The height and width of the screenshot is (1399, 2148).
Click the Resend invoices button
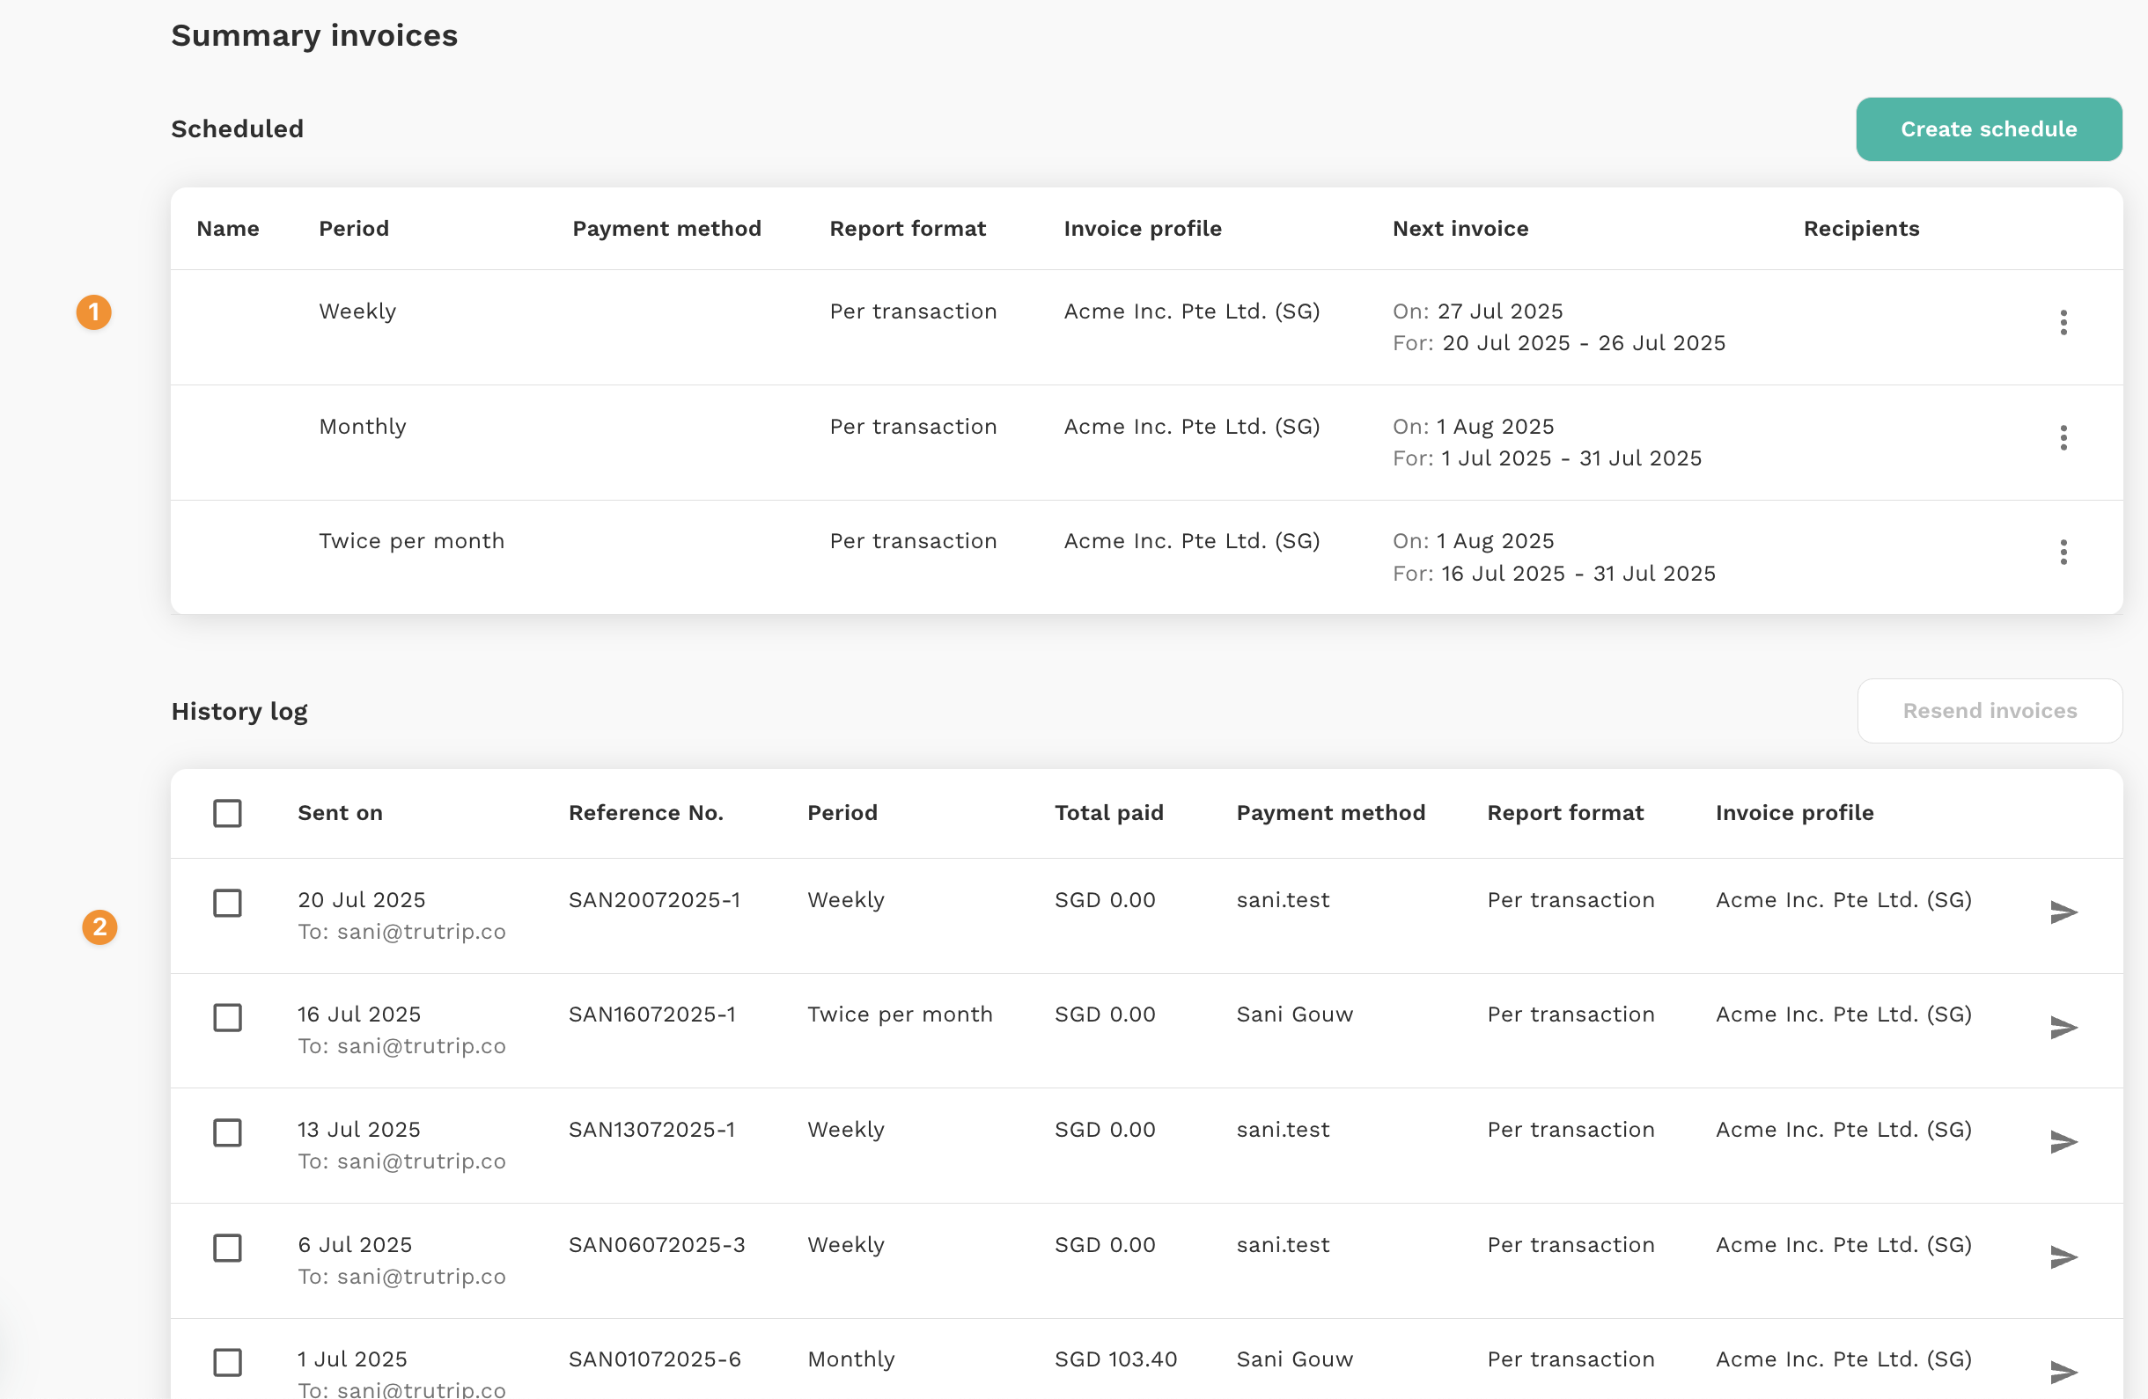[x=1990, y=711]
